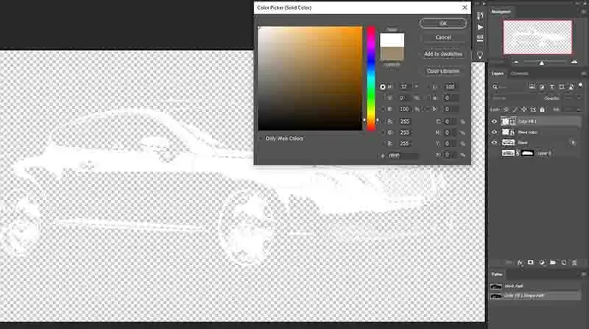The height and width of the screenshot is (329, 589).
Task: Filter layers by adjustment layers icon
Action: click(x=542, y=87)
